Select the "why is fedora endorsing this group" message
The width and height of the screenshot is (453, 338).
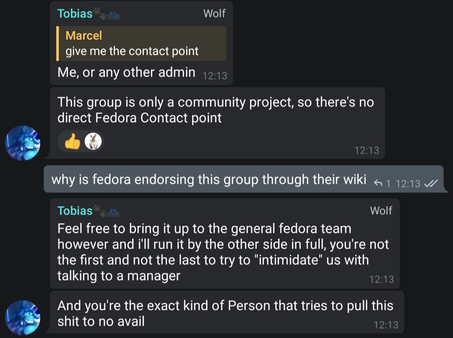pos(208,179)
